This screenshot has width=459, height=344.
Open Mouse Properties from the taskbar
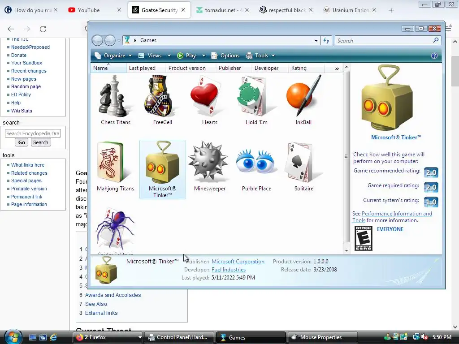click(322, 337)
